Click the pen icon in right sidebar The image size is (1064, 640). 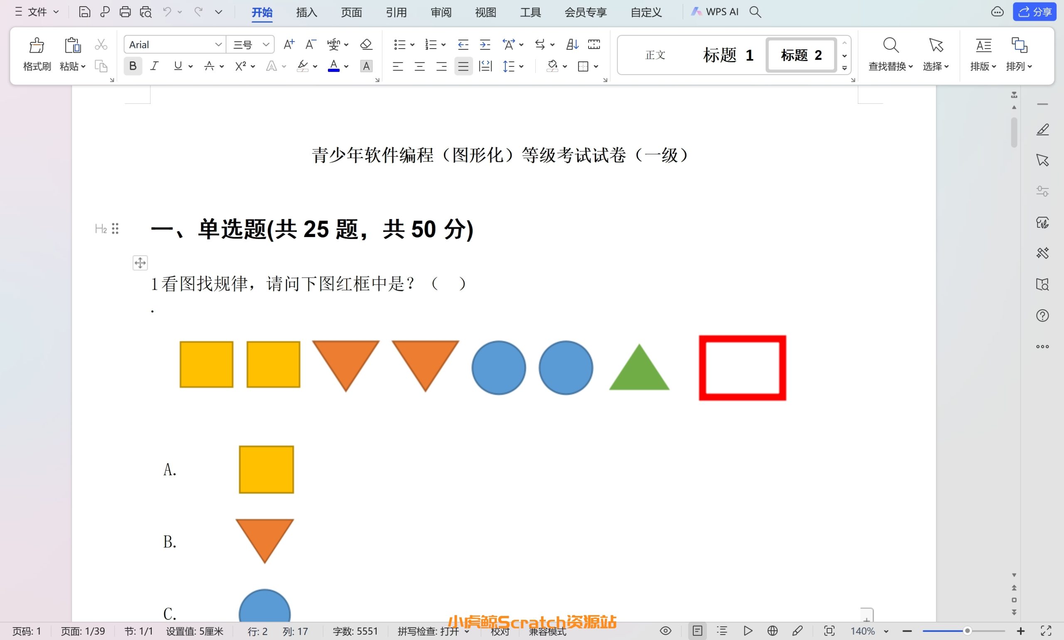[x=1043, y=129]
